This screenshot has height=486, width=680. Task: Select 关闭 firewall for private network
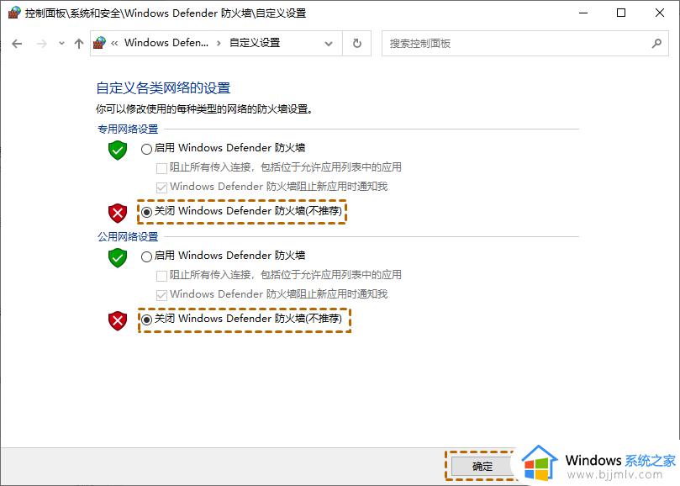pos(146,212)
